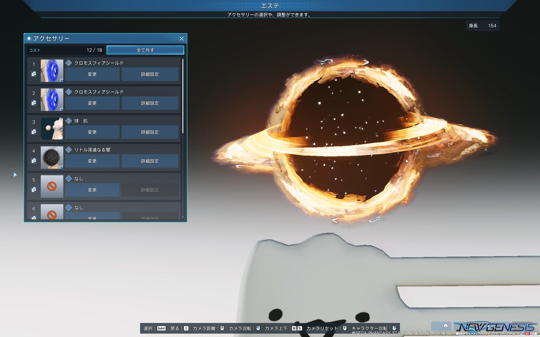The height and width of the screenshot is (337, 540).
Task: Click 変更 for empty slot 5
Action: point(92,190)
